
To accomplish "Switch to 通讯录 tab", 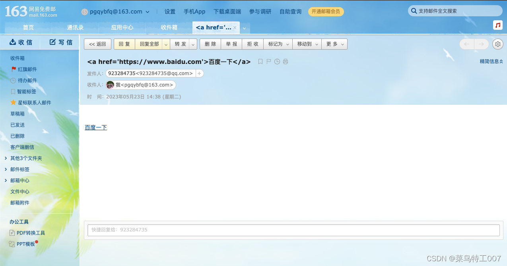I will tap(75, 28).
